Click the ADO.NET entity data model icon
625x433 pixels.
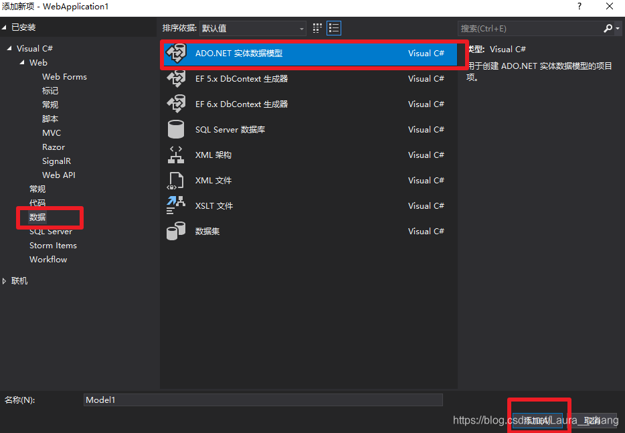(176, 54)
